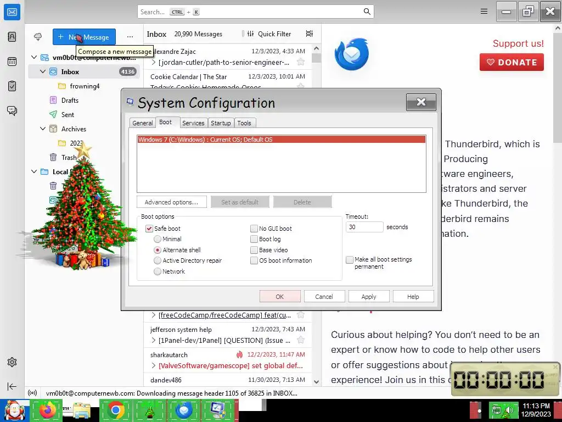Select the Network radio option
Image resolution: width=562 pixels, height=422 pixels.
(158, 271)
